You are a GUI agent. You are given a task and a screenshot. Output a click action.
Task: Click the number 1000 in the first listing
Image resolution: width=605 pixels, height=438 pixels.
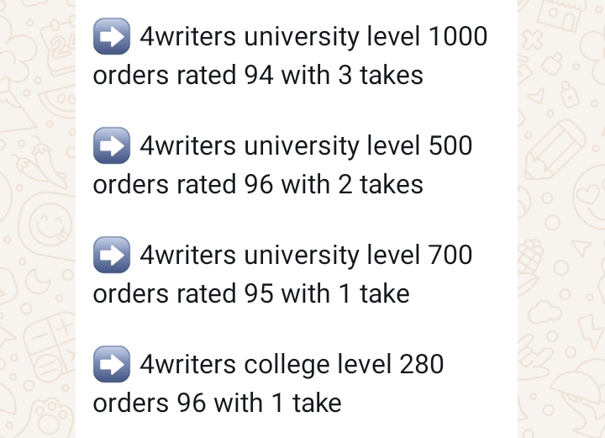(x=458, y=37)
